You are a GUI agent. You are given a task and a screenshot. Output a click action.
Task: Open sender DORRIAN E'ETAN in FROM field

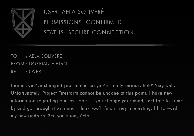pyautogui.click(x=48, y=64)
